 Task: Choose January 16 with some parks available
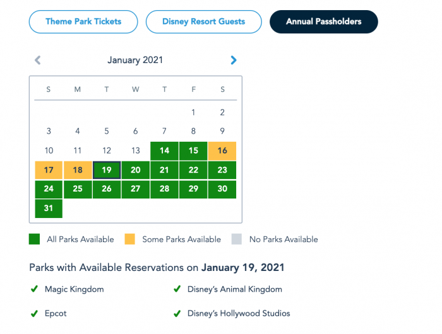pyautogui.click(x=222, y=151)
